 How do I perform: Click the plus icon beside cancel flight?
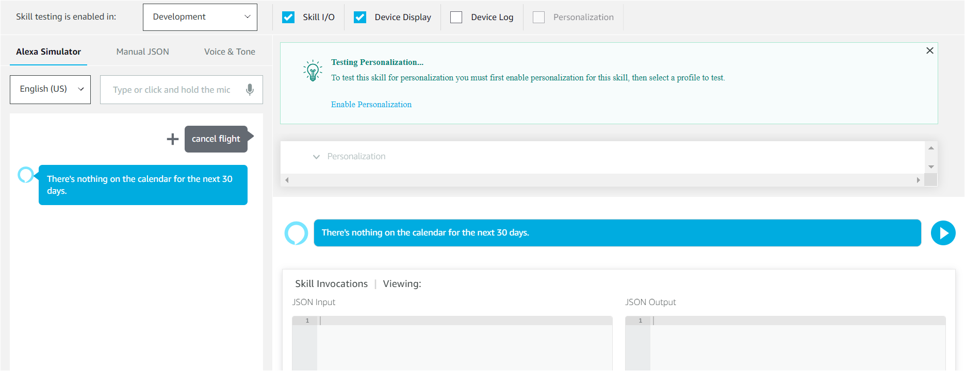(x=173, y=139)
